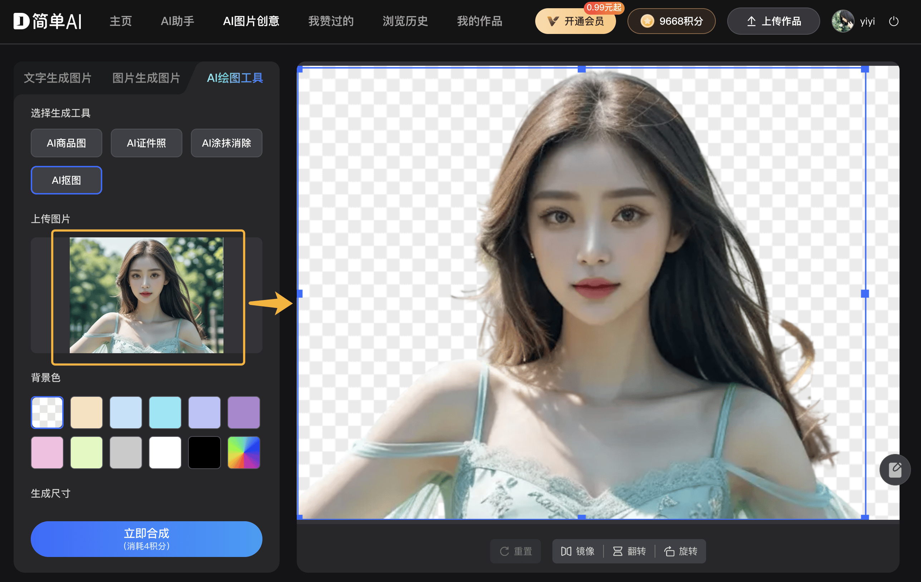Open 我的作品 from the navigation bar

coord(479,21)
